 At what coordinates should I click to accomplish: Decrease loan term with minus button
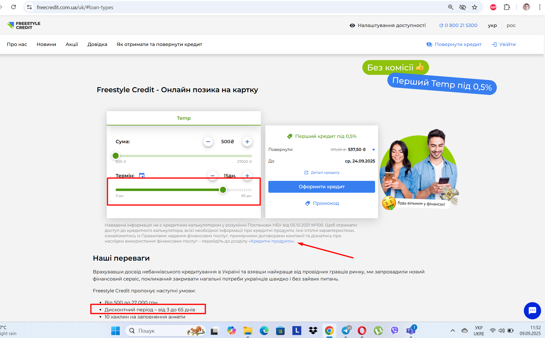212,176
